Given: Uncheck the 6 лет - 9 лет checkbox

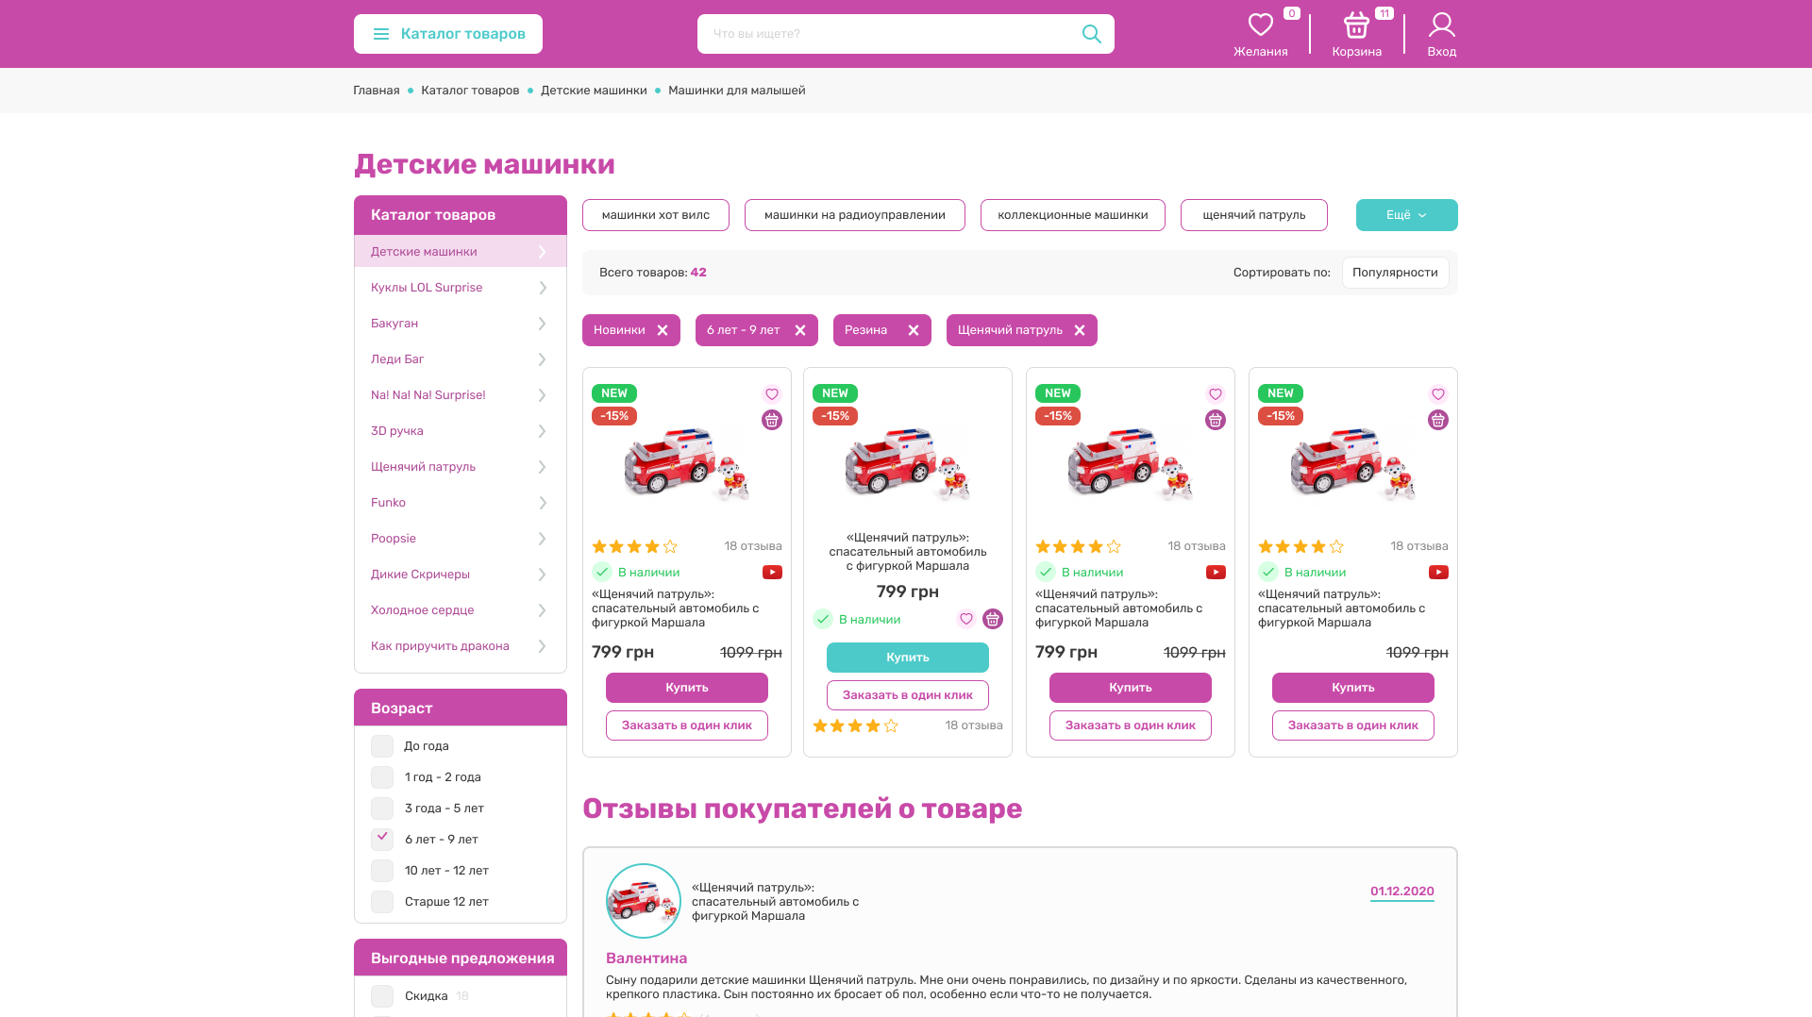Looking at the screenshot, I should (382, 839).
